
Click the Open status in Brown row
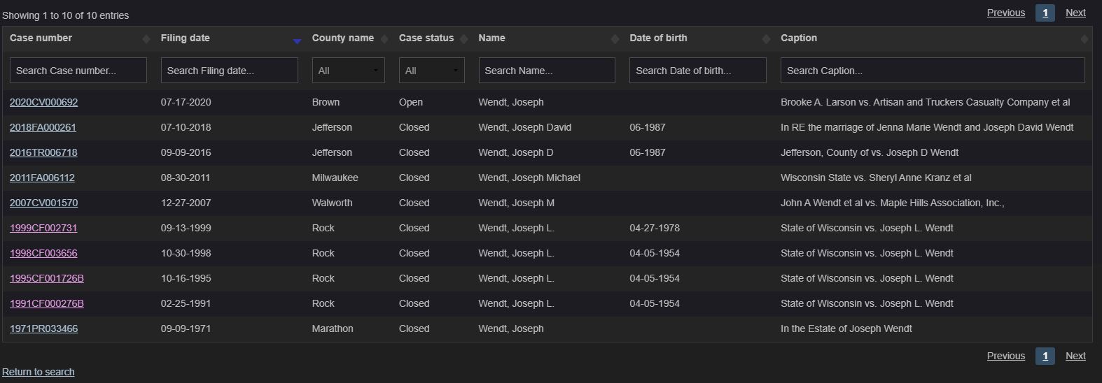[x=411, y=102]
